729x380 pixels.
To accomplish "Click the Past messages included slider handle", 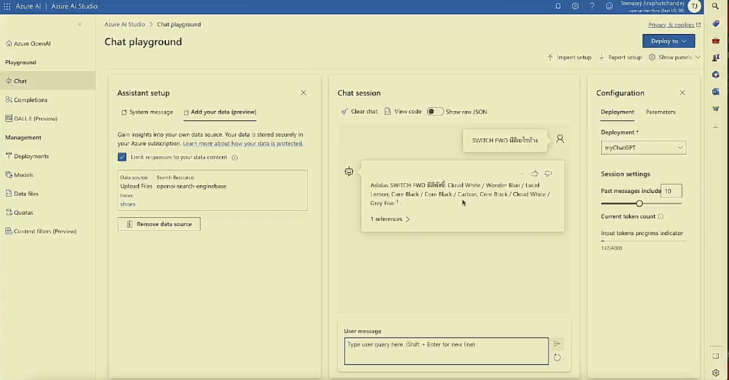I will click(x=639, y=204).
